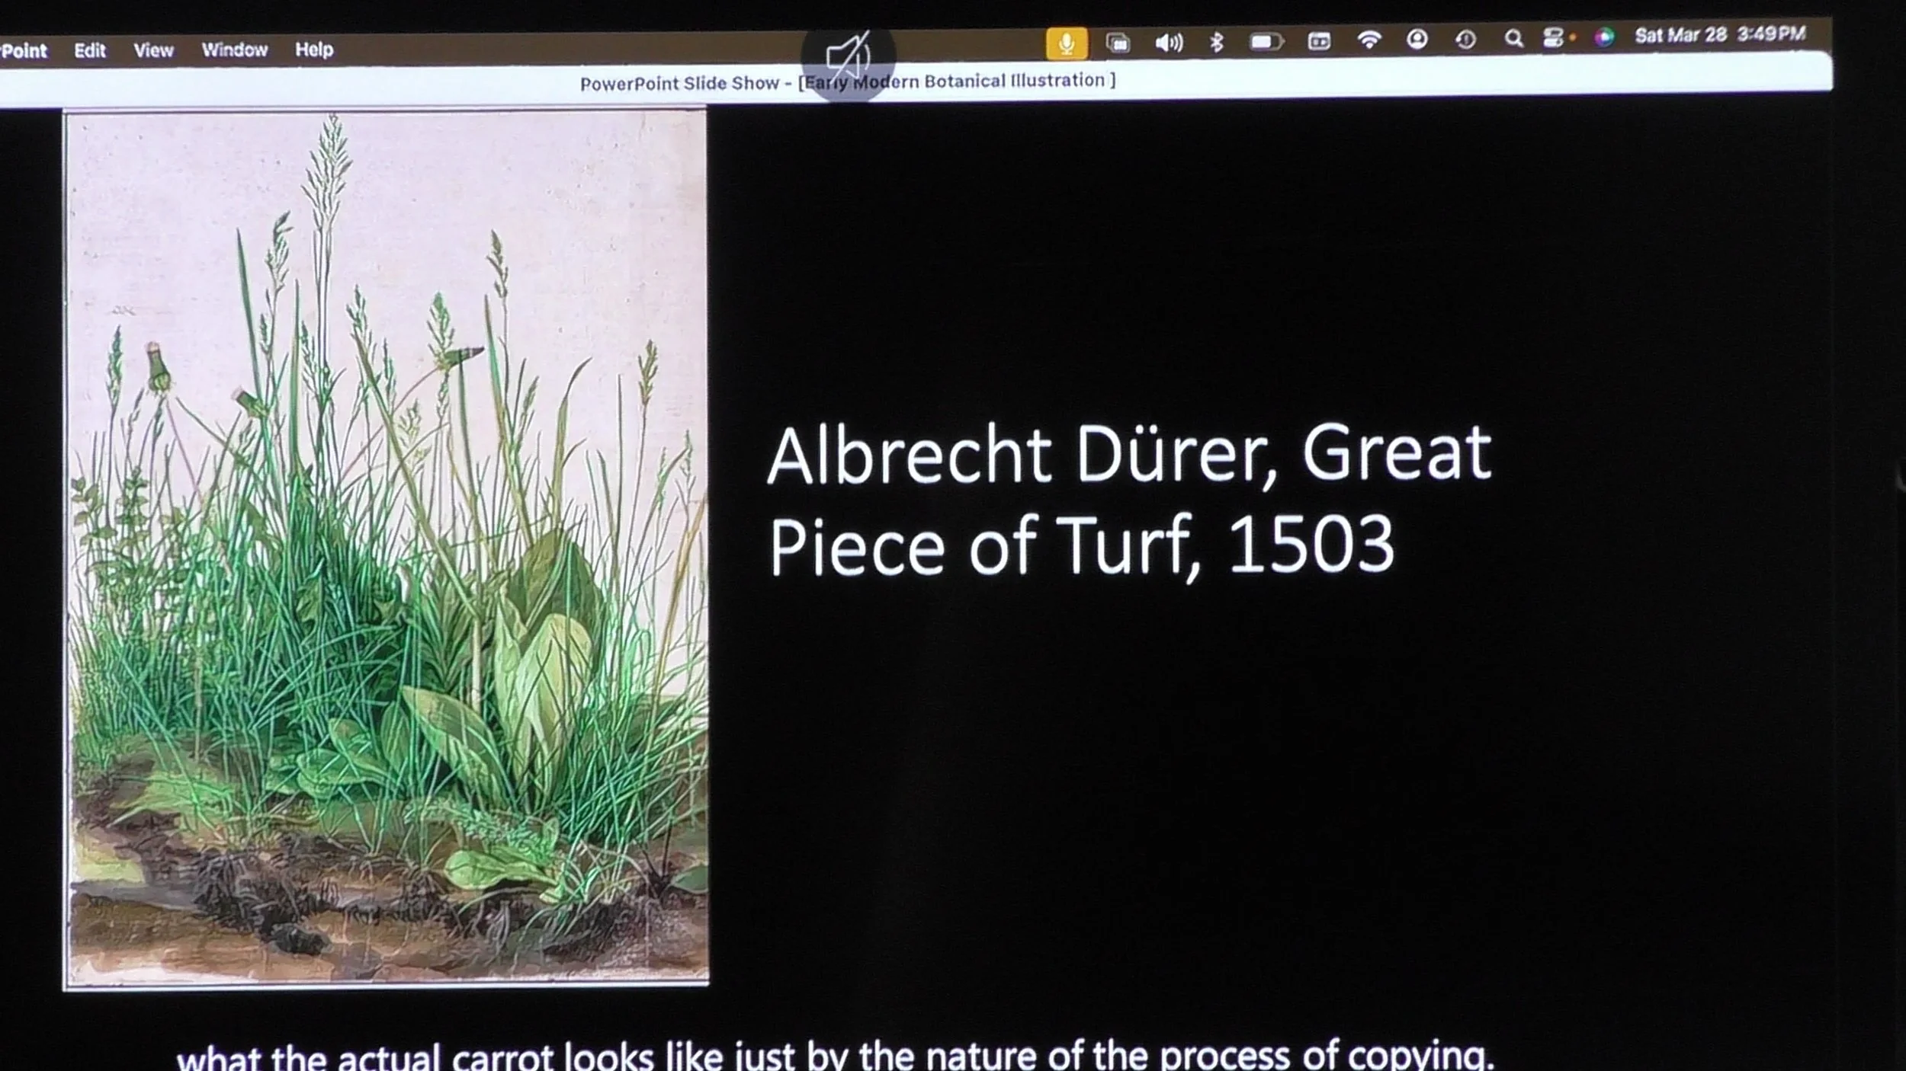Click the Great Piece of Turf painting

tap(386, 548)
